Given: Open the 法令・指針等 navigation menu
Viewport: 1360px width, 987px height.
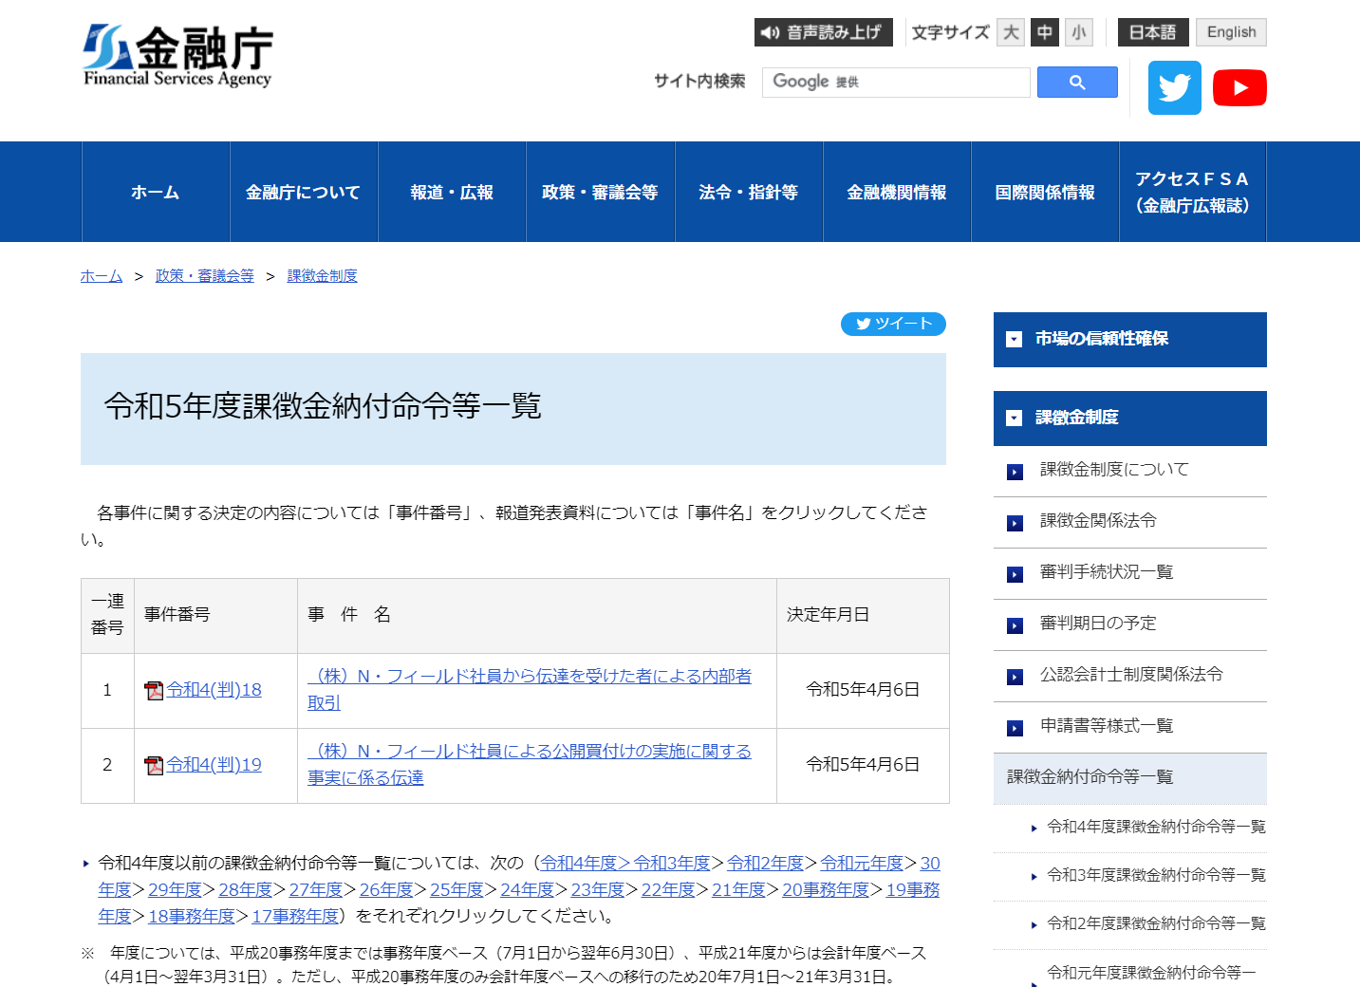Looking at the screenshot, I should (x=747, y=192).
